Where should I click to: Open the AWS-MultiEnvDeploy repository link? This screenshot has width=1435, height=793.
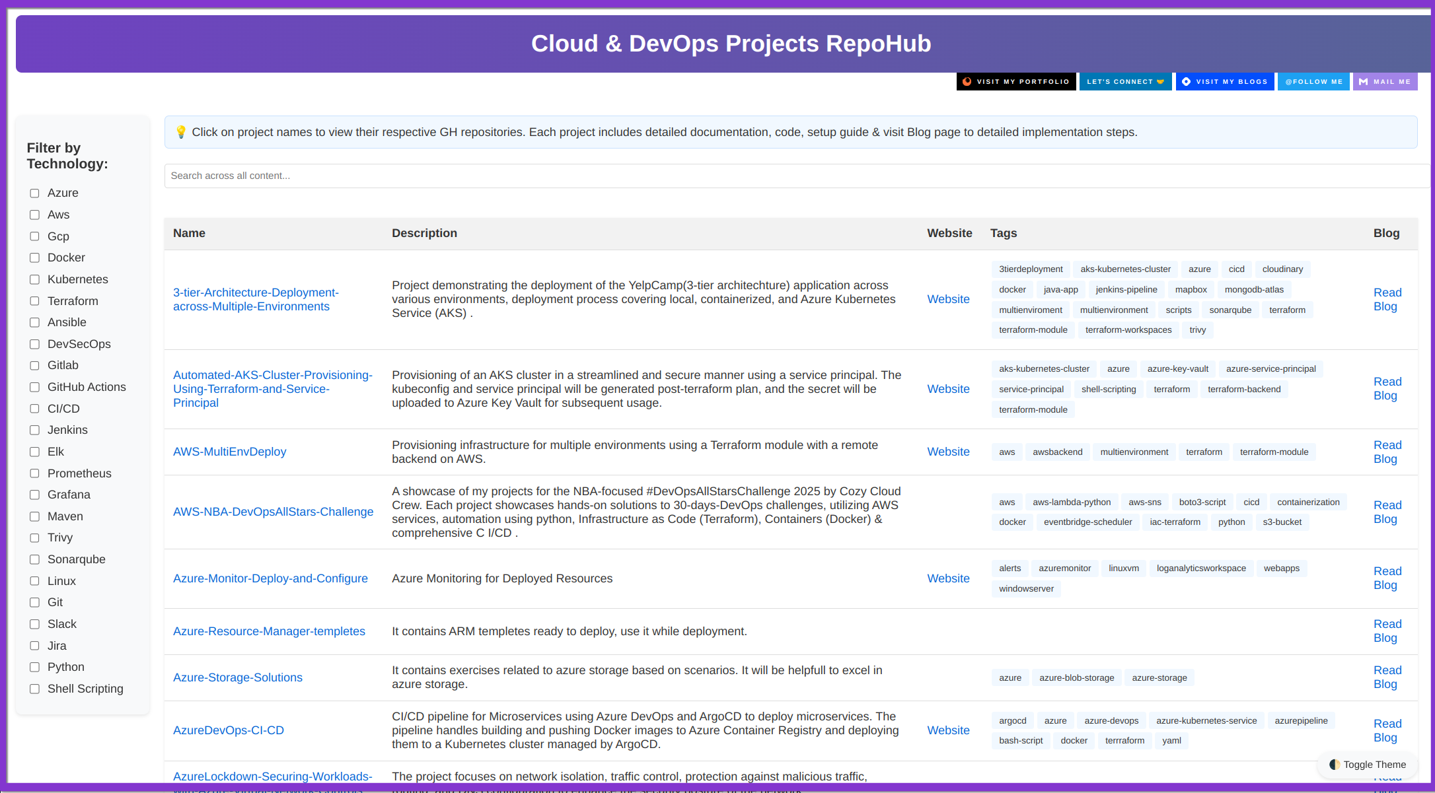pyautogui.click(x=229, y=452)
